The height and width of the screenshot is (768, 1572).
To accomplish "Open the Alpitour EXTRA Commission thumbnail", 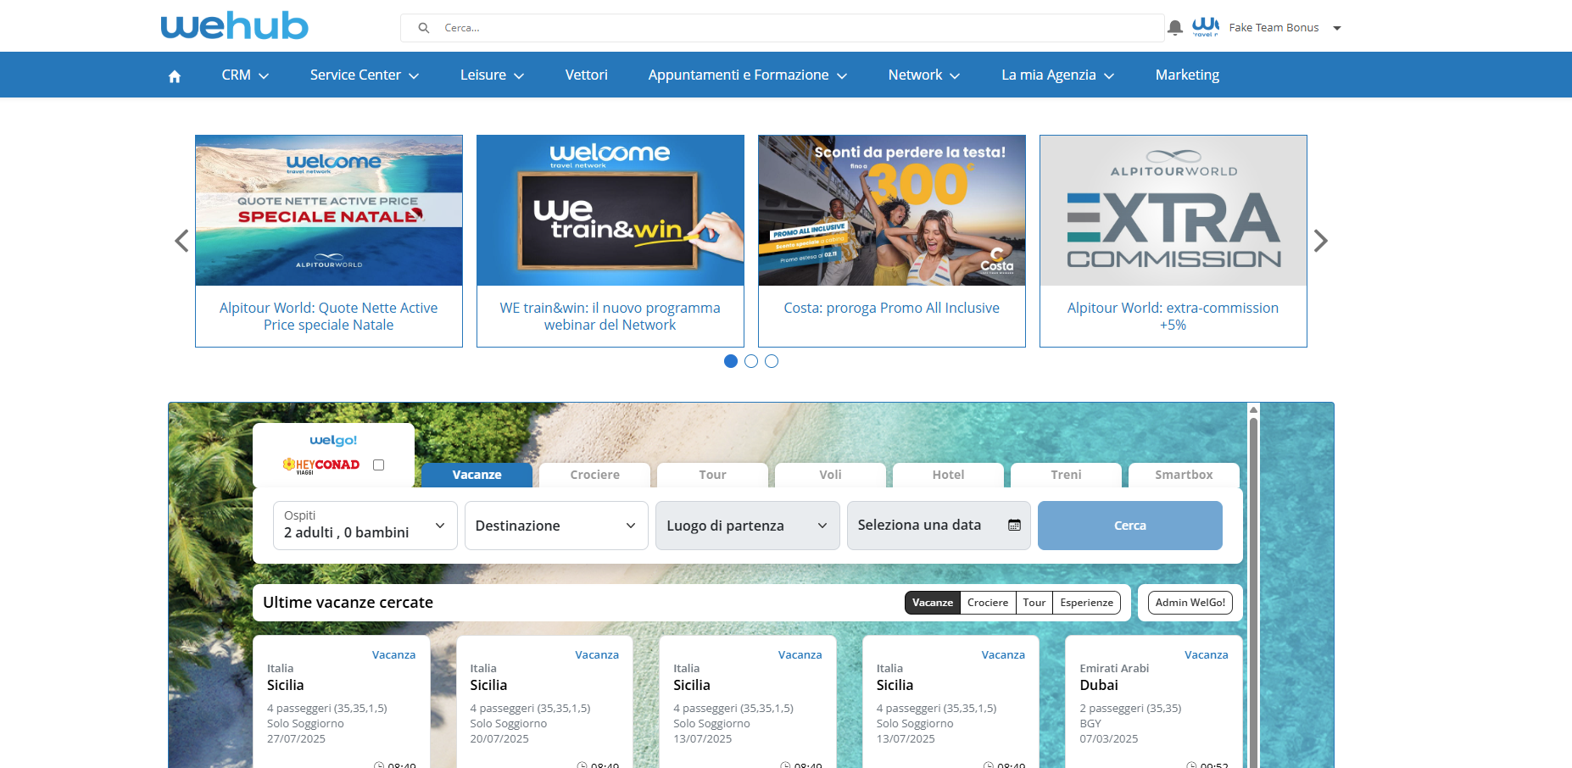I will point(1173,211).
